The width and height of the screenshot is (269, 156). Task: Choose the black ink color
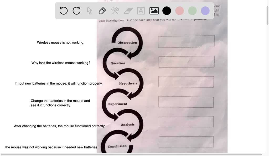click(x=167, y=11)
